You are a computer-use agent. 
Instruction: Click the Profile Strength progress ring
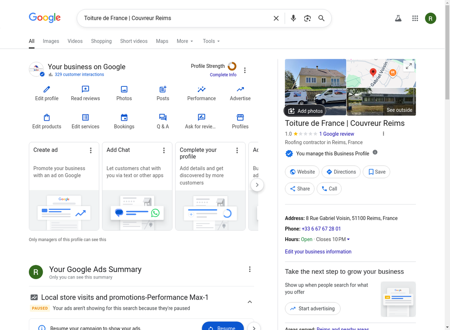pyautogui.click(x=232, y=66)
